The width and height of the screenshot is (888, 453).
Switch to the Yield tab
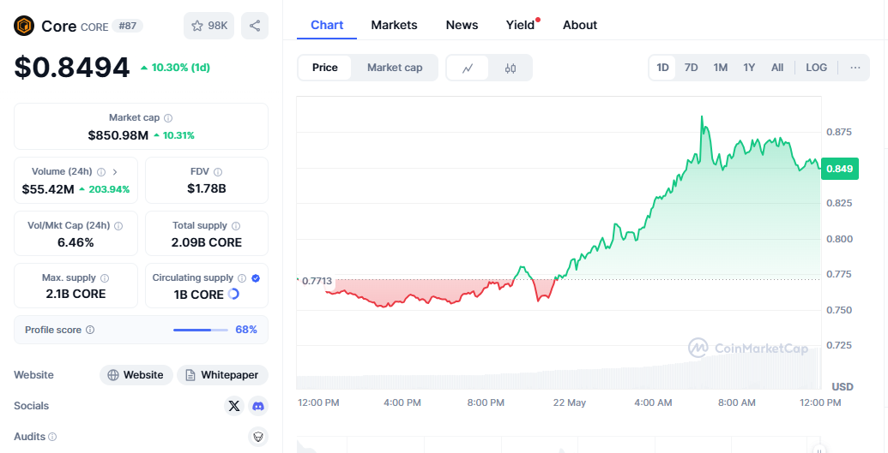(x=521, y=26)
